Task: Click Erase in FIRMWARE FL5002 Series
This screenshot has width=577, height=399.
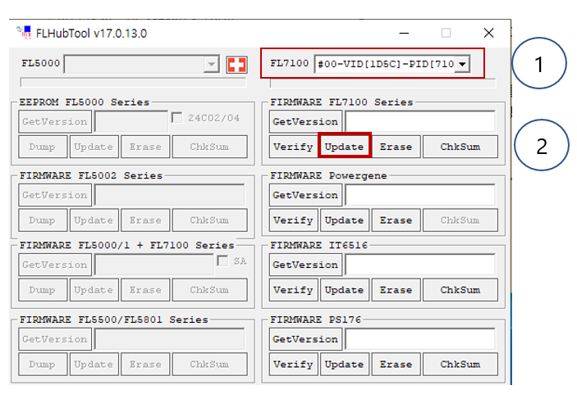Action: coord(145,220)
